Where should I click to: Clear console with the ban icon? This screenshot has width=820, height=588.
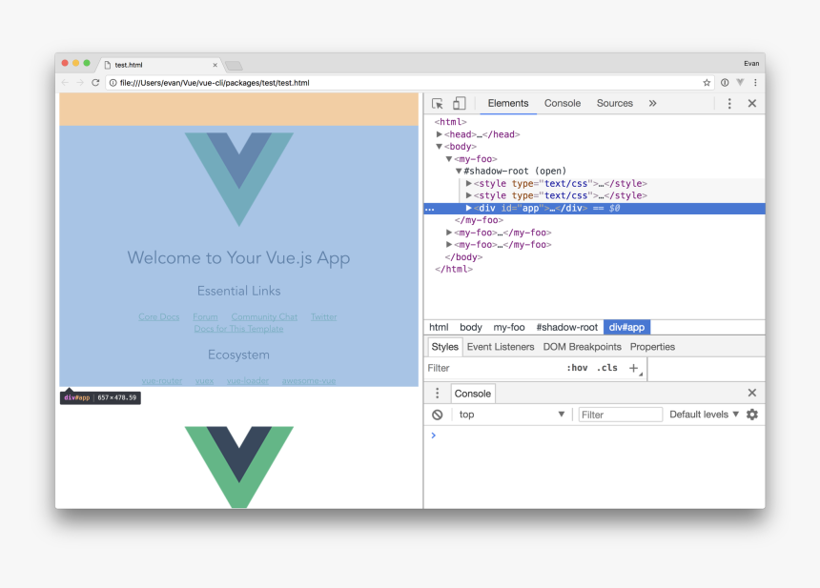coord(438,415)
